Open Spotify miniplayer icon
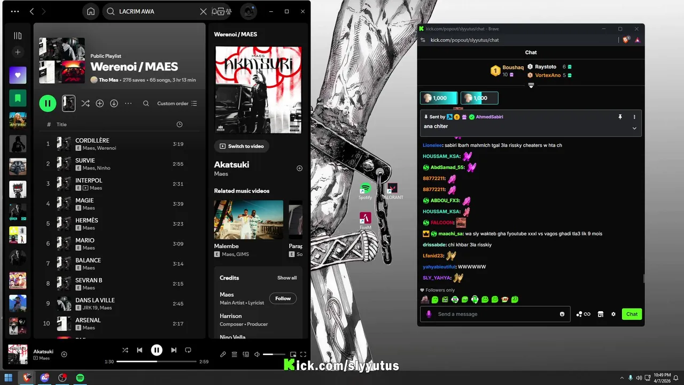684x385 pixels. 293,354
